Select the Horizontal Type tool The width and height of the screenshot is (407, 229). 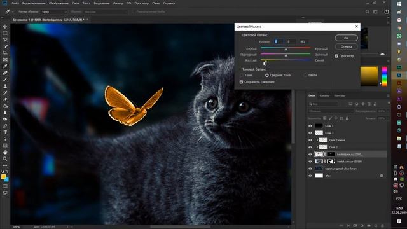(x=5, y=132)
